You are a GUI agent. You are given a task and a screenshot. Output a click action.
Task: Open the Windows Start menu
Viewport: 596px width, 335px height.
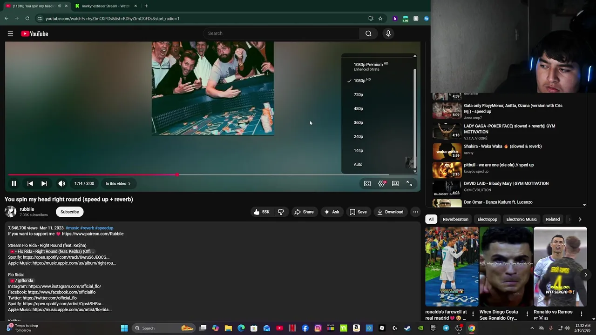124,328
